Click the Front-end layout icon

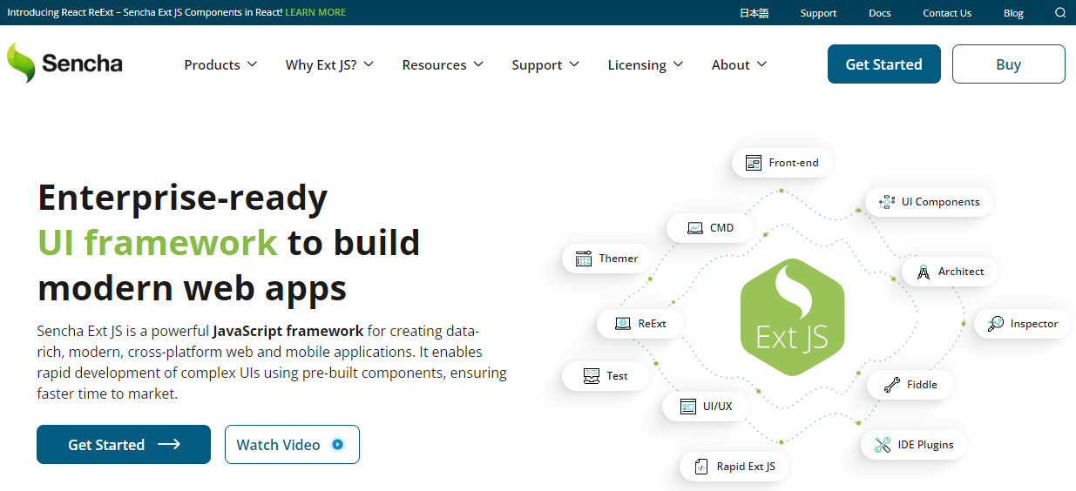coord(754,163)
